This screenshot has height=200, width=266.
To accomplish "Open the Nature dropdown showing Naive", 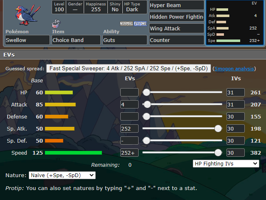I will tap(62, 175).
